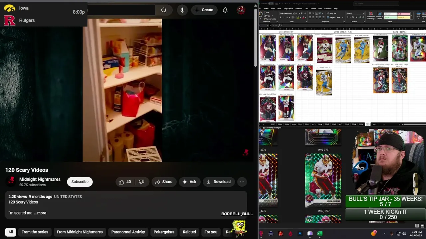Toggle Wrap Text in Excel ribbon

[331, 13]
